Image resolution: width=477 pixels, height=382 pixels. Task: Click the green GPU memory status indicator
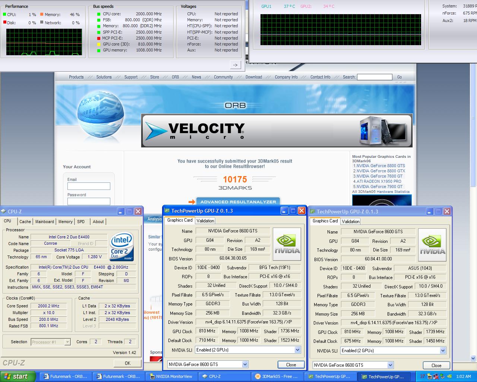click(x=99, y=50)
